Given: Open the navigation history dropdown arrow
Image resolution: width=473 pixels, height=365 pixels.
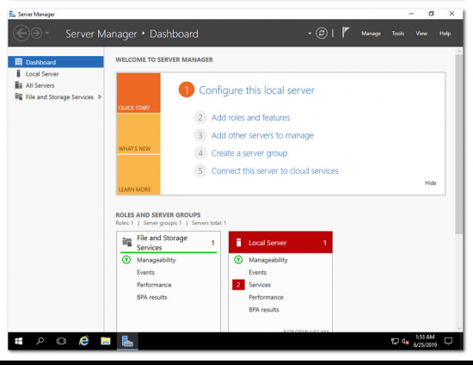Looking at the screenshot, I should click(47, 33).
